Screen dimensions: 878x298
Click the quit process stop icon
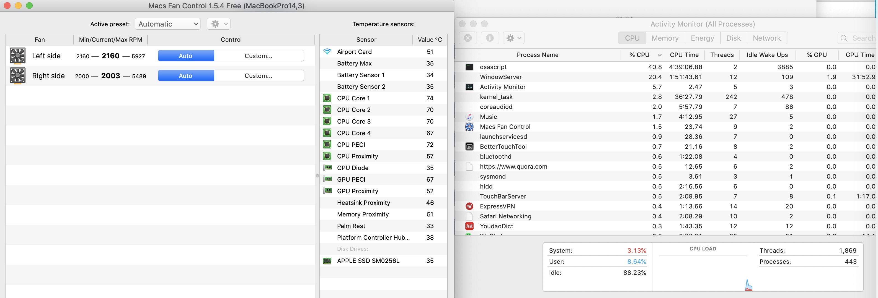[468, 38]
